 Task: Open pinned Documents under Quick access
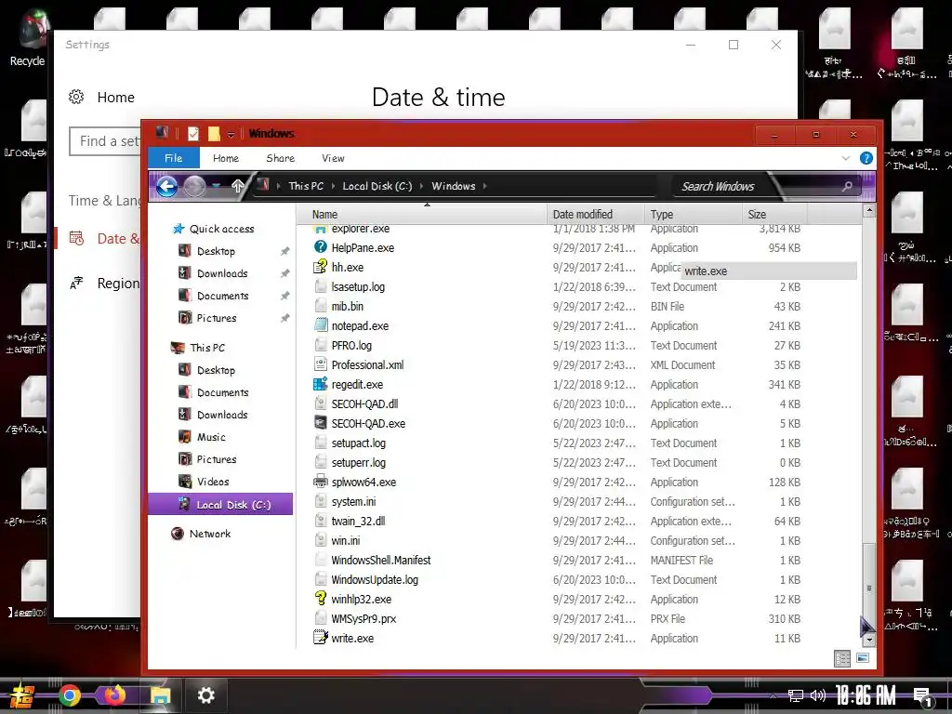click(x=223, y=296)
